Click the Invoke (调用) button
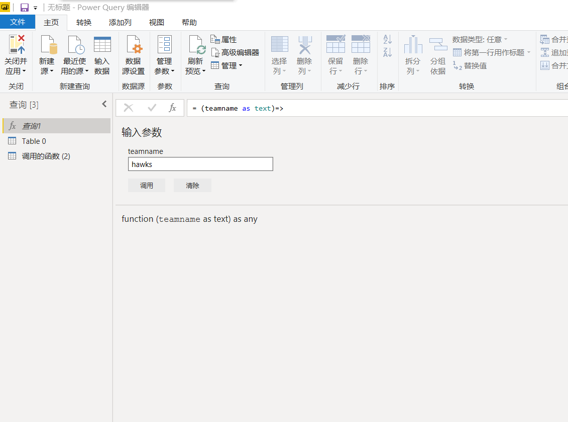 click(x=146, y=186)
